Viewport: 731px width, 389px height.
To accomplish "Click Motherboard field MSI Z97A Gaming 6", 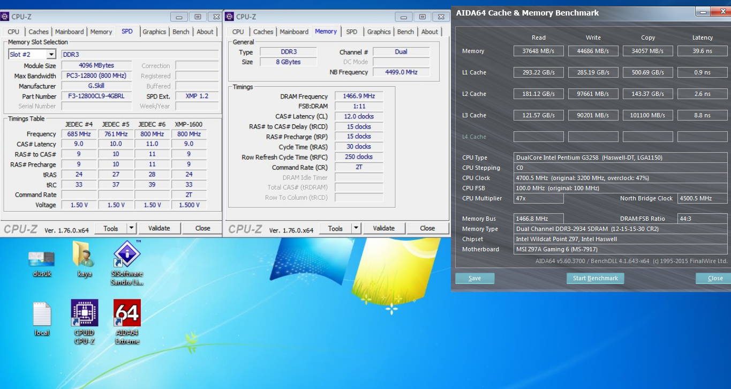I will coord(620,249).
